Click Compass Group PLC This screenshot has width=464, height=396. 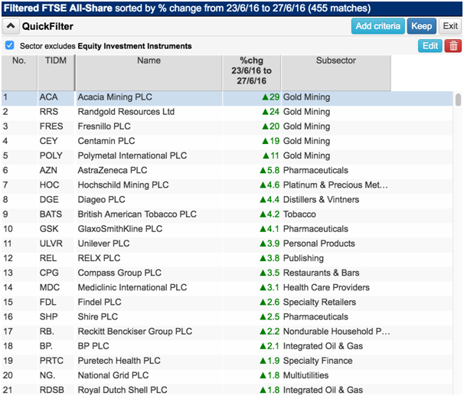pos(119,273)
